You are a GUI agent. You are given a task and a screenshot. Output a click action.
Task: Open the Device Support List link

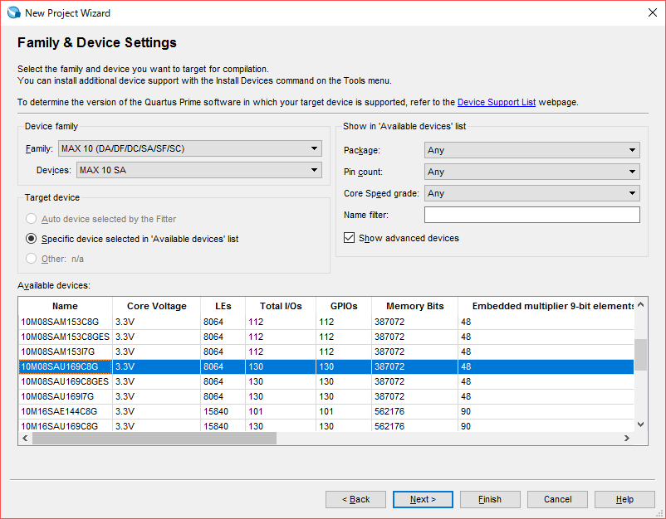pos(496,102)
